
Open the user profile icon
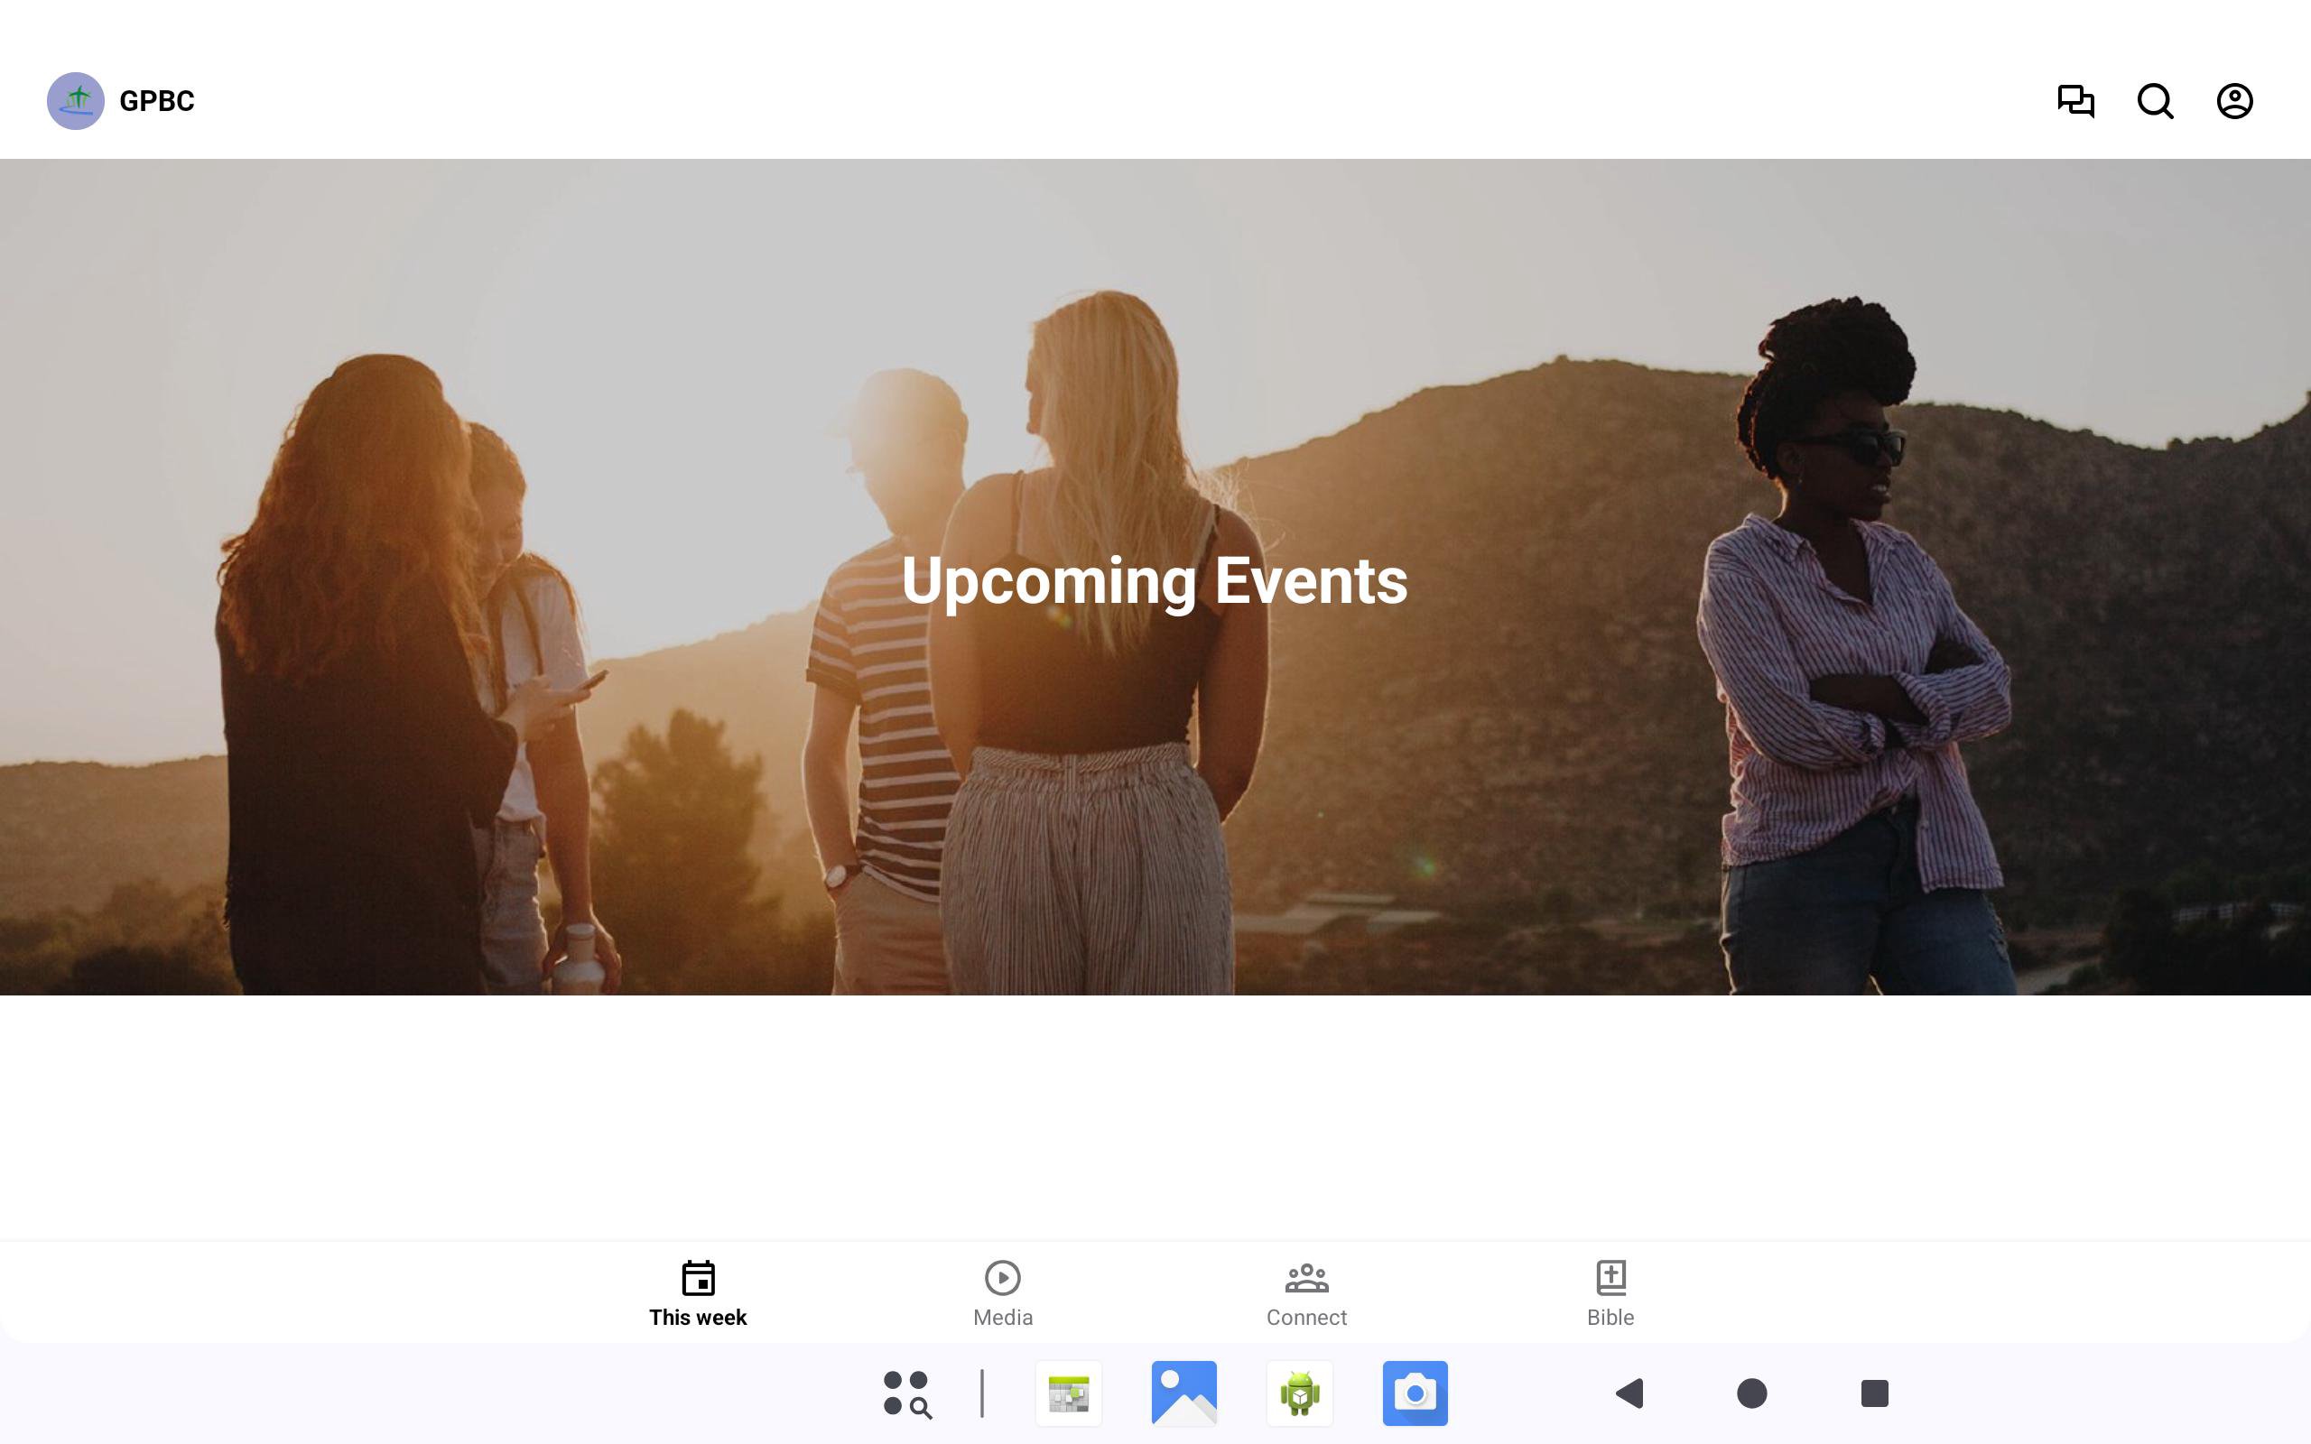[x=2233, y=101]
